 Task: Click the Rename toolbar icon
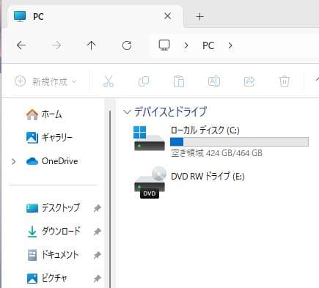click(x=214, y=81)
